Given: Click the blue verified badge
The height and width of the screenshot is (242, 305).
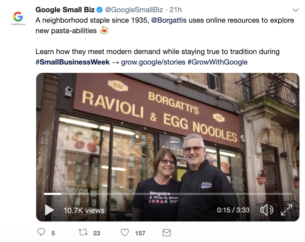Looking at the screenshot, I should [x=100, y=10].
